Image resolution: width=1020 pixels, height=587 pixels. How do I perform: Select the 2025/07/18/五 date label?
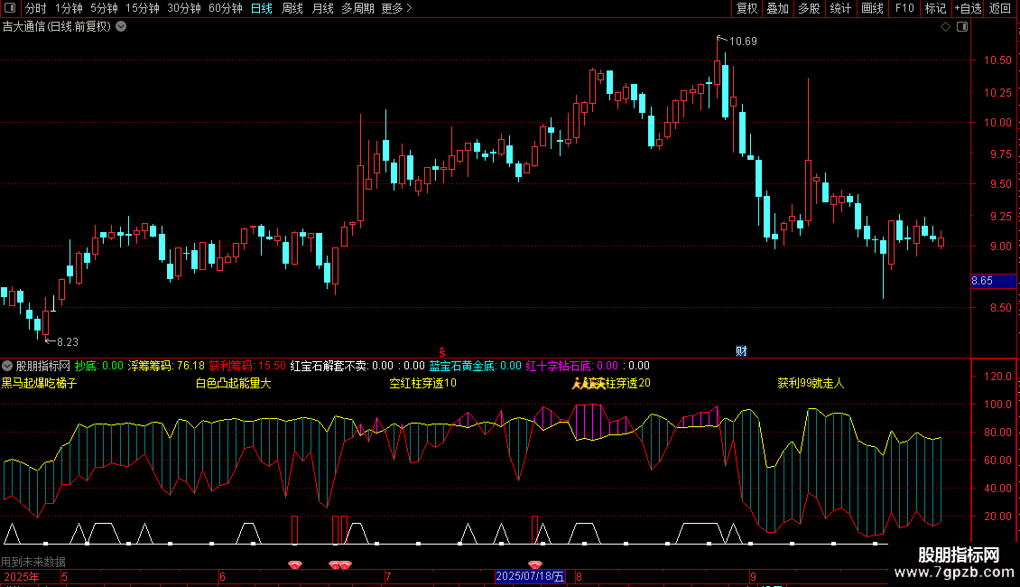click(530, 576)
